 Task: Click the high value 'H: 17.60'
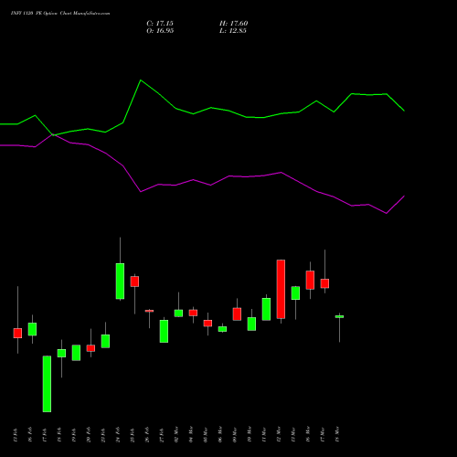click(x=233, y=24)
